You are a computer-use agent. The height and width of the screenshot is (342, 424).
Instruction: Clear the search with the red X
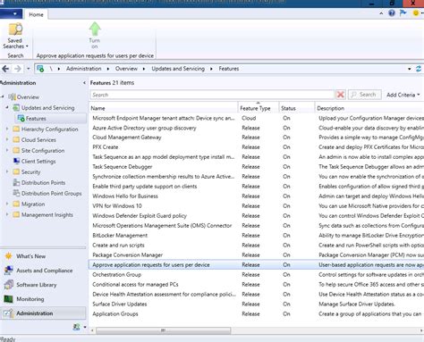tap(340, 95)
